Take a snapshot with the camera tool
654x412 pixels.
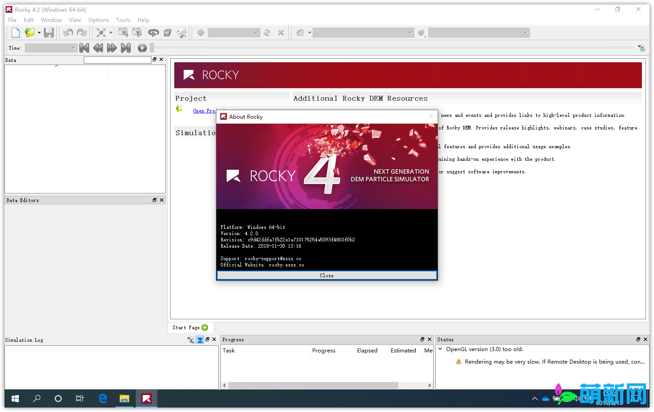click(x=122, y=32)
